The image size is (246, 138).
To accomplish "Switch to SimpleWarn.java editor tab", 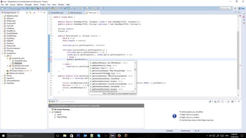I will [x=57, y=13].
